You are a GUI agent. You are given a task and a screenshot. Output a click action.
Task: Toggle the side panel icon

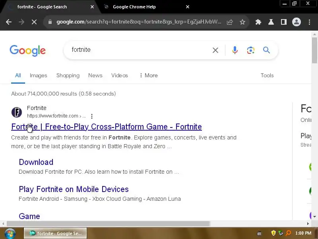click(x=284, y=22)
